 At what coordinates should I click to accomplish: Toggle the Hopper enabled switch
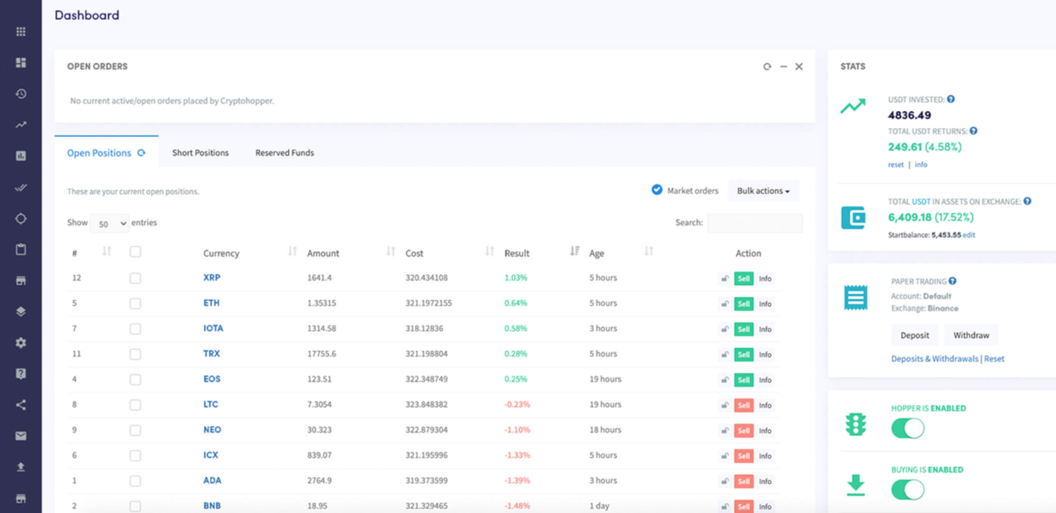[x=907, y=429]
